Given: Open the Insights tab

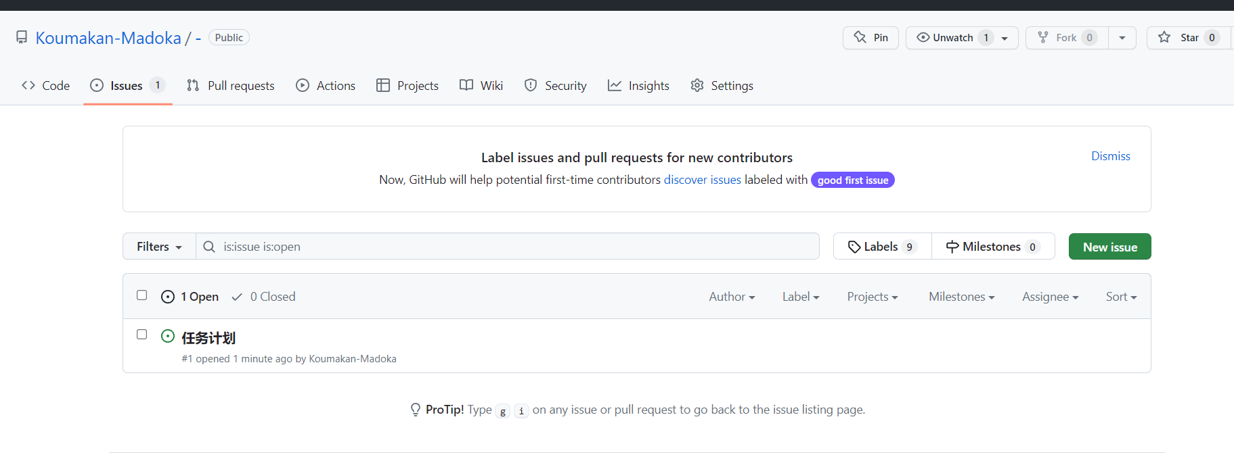Looking at the screenshot, I should pyautogui.click(x=638, y=86).
